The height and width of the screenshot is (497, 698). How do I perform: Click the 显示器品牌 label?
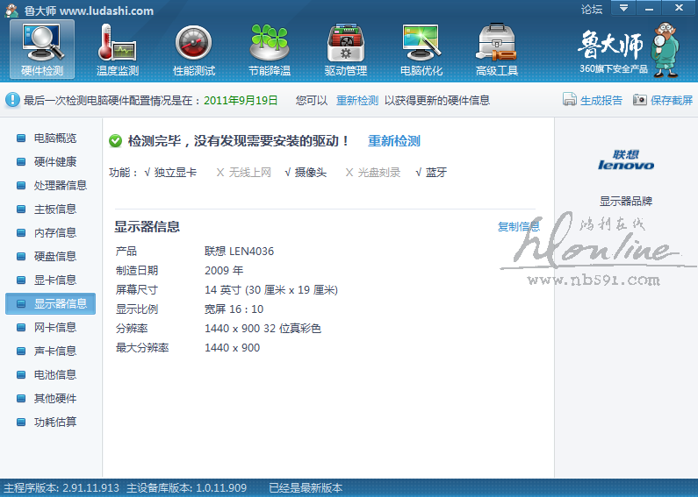(x=626, y=202)
